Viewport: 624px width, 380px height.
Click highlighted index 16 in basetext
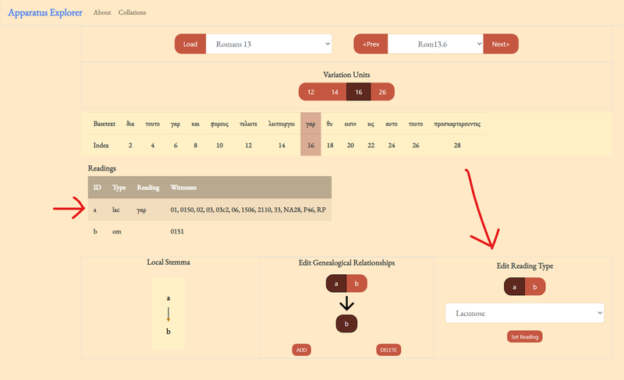310,145
